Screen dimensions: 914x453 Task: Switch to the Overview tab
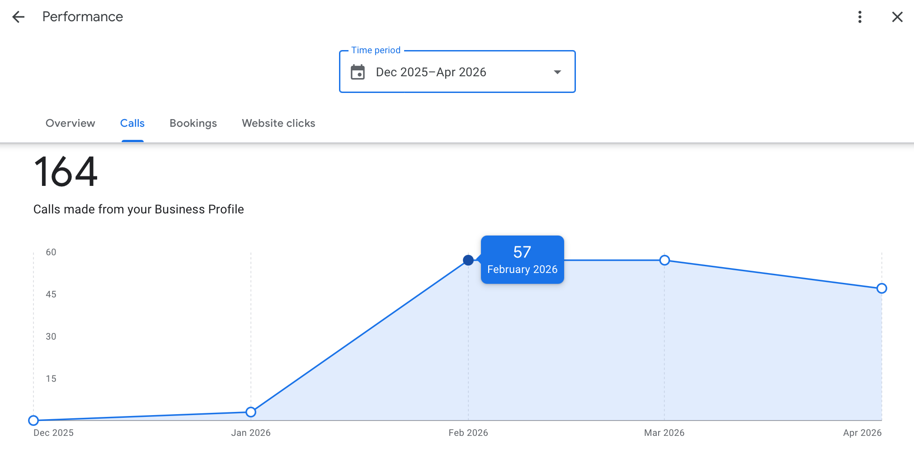tap(71, 123)
